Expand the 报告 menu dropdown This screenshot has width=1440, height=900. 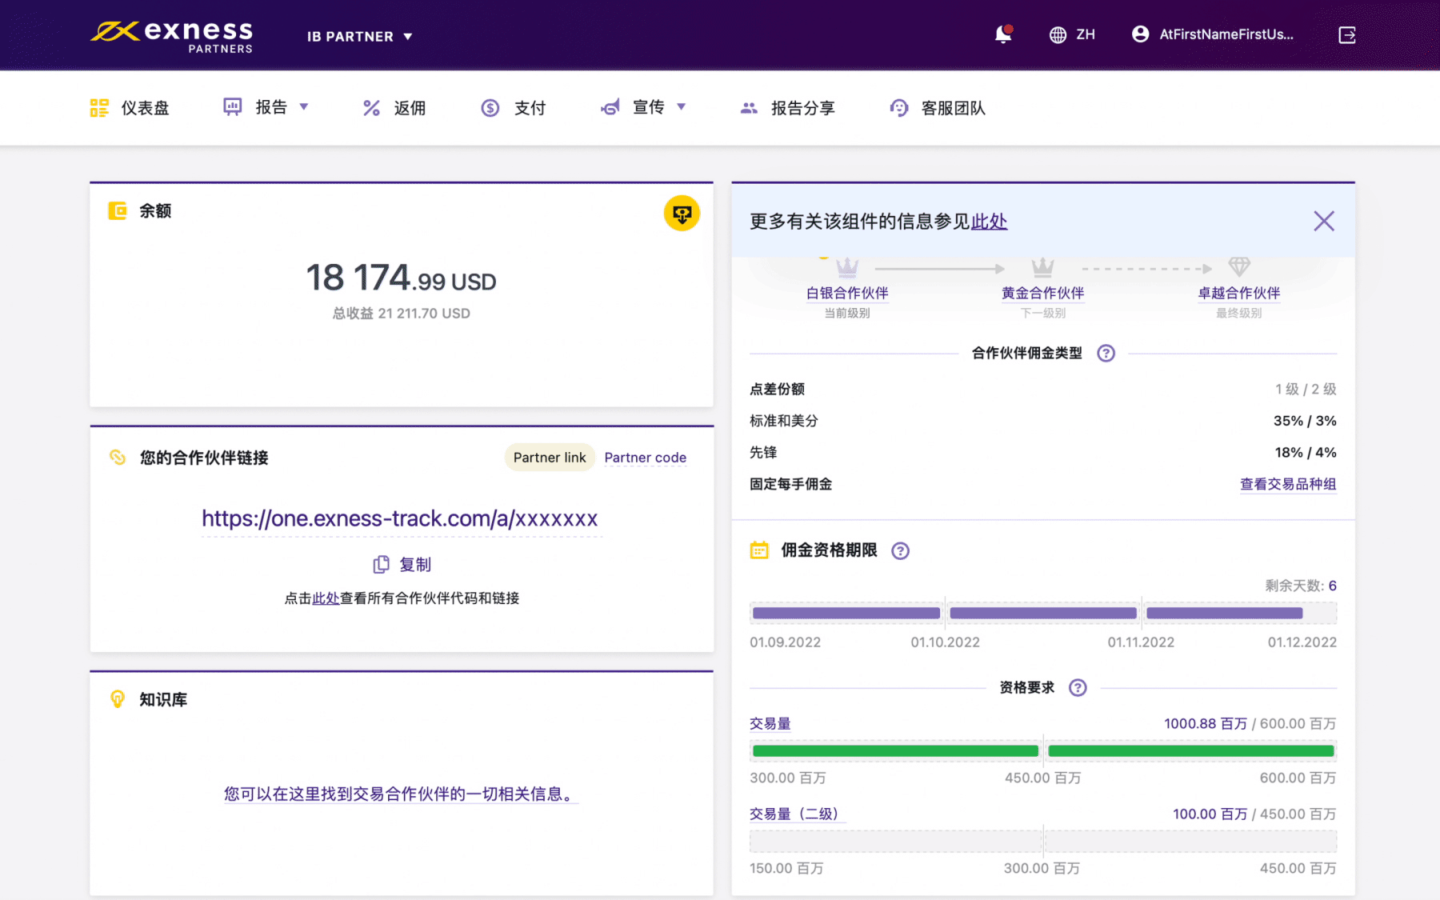pos(266,107)
